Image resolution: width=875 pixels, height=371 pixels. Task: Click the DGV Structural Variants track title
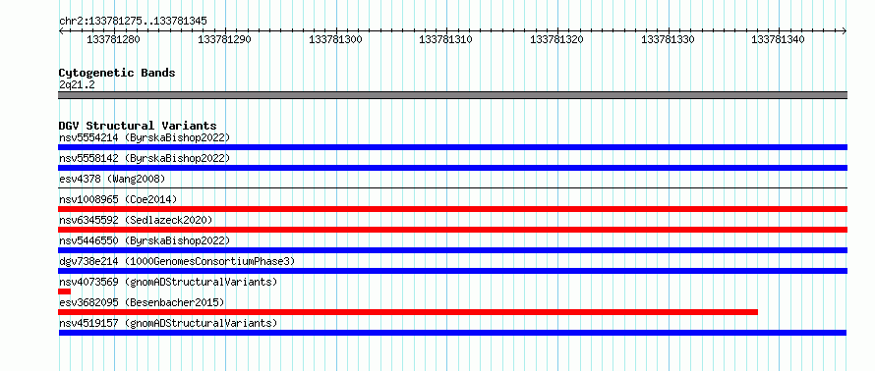click(x=138, y=126)
